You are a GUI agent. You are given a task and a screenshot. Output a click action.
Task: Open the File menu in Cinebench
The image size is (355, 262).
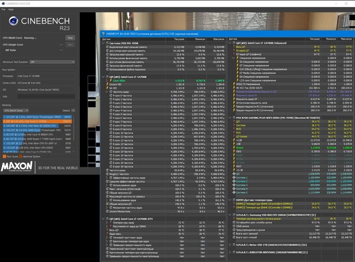point(4,9)
